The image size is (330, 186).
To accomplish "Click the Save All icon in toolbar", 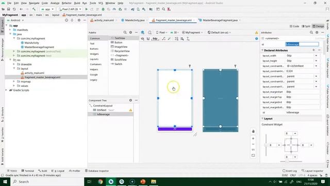I will tap(9, 9).
